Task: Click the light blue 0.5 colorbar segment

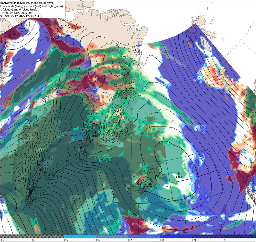Action: [80, 236]
